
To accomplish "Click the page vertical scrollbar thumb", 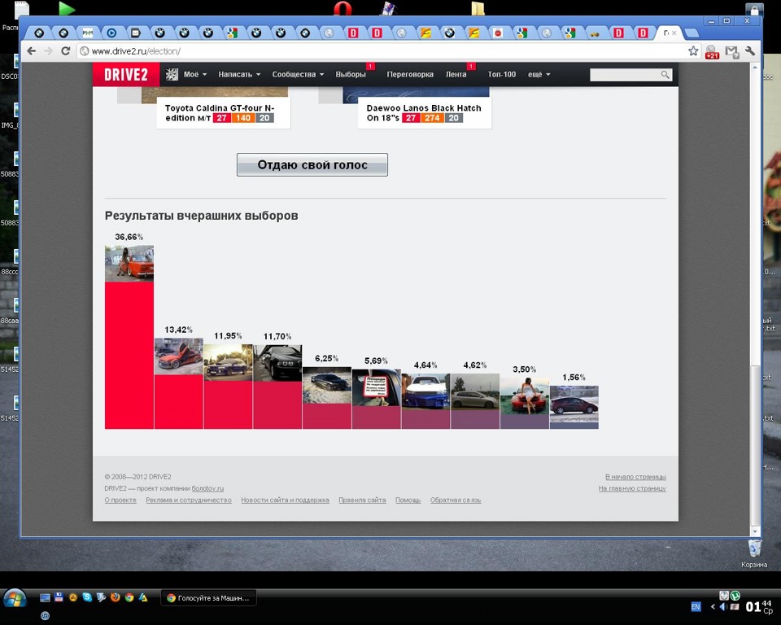I will (x=755, y=446).
